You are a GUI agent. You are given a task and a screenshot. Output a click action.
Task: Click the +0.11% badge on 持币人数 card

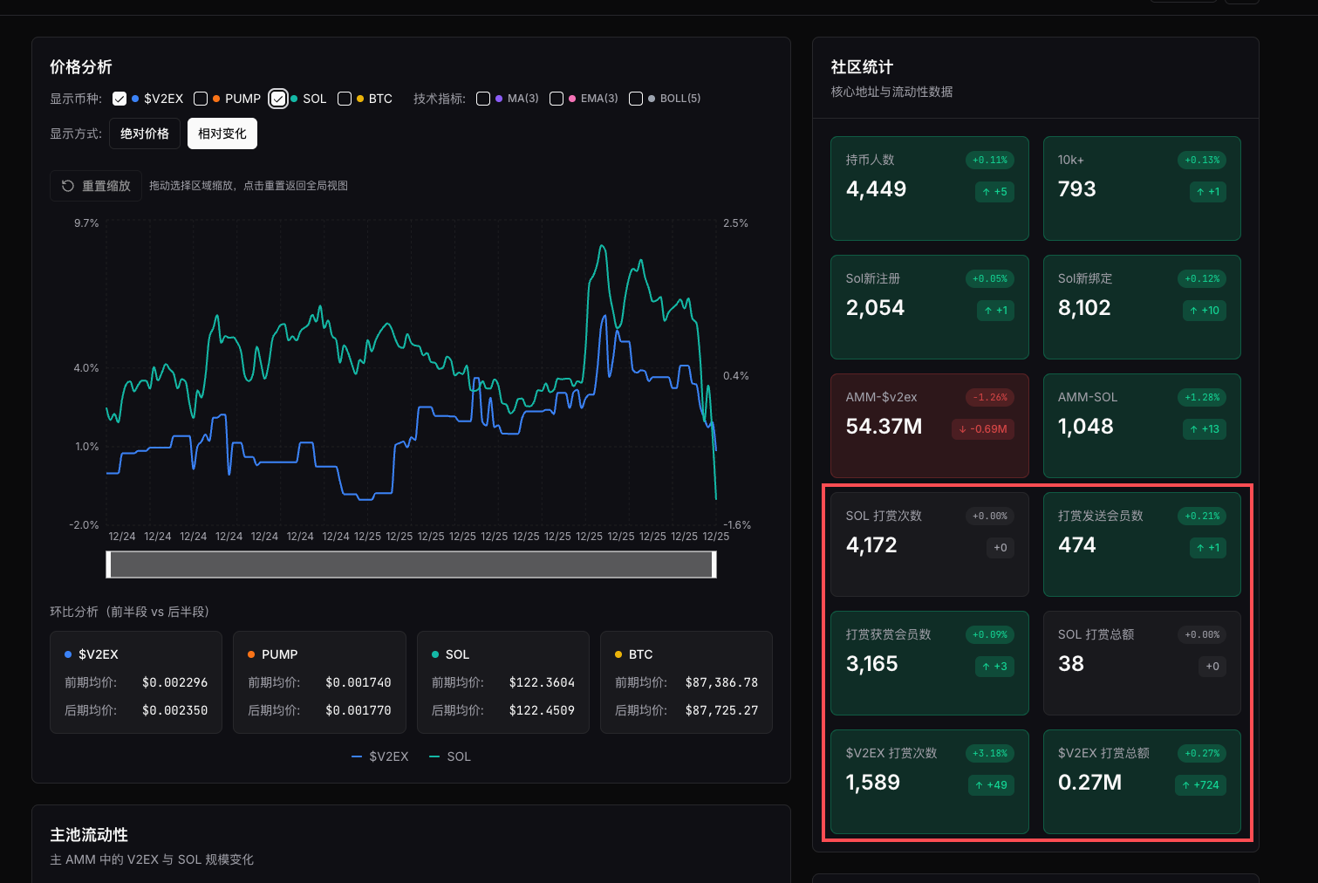[989, 160]
